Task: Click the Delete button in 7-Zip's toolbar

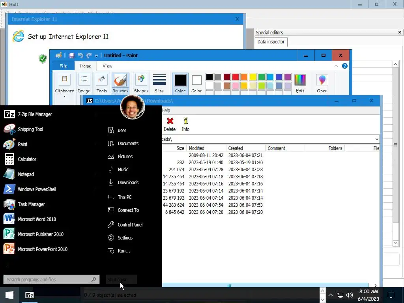Action: click(x=170, y=124)
